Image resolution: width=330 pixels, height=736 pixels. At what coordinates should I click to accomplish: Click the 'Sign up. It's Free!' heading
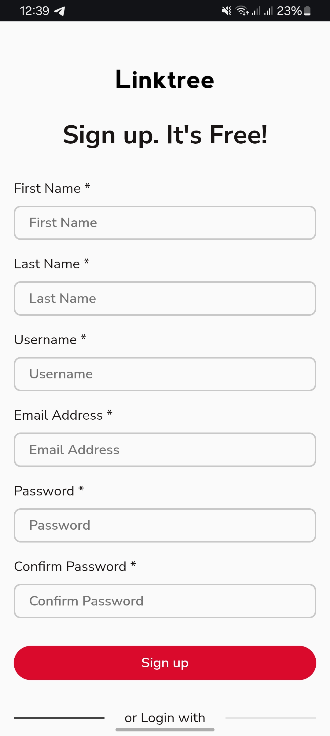pyautogui.click(x=165, y=134)
